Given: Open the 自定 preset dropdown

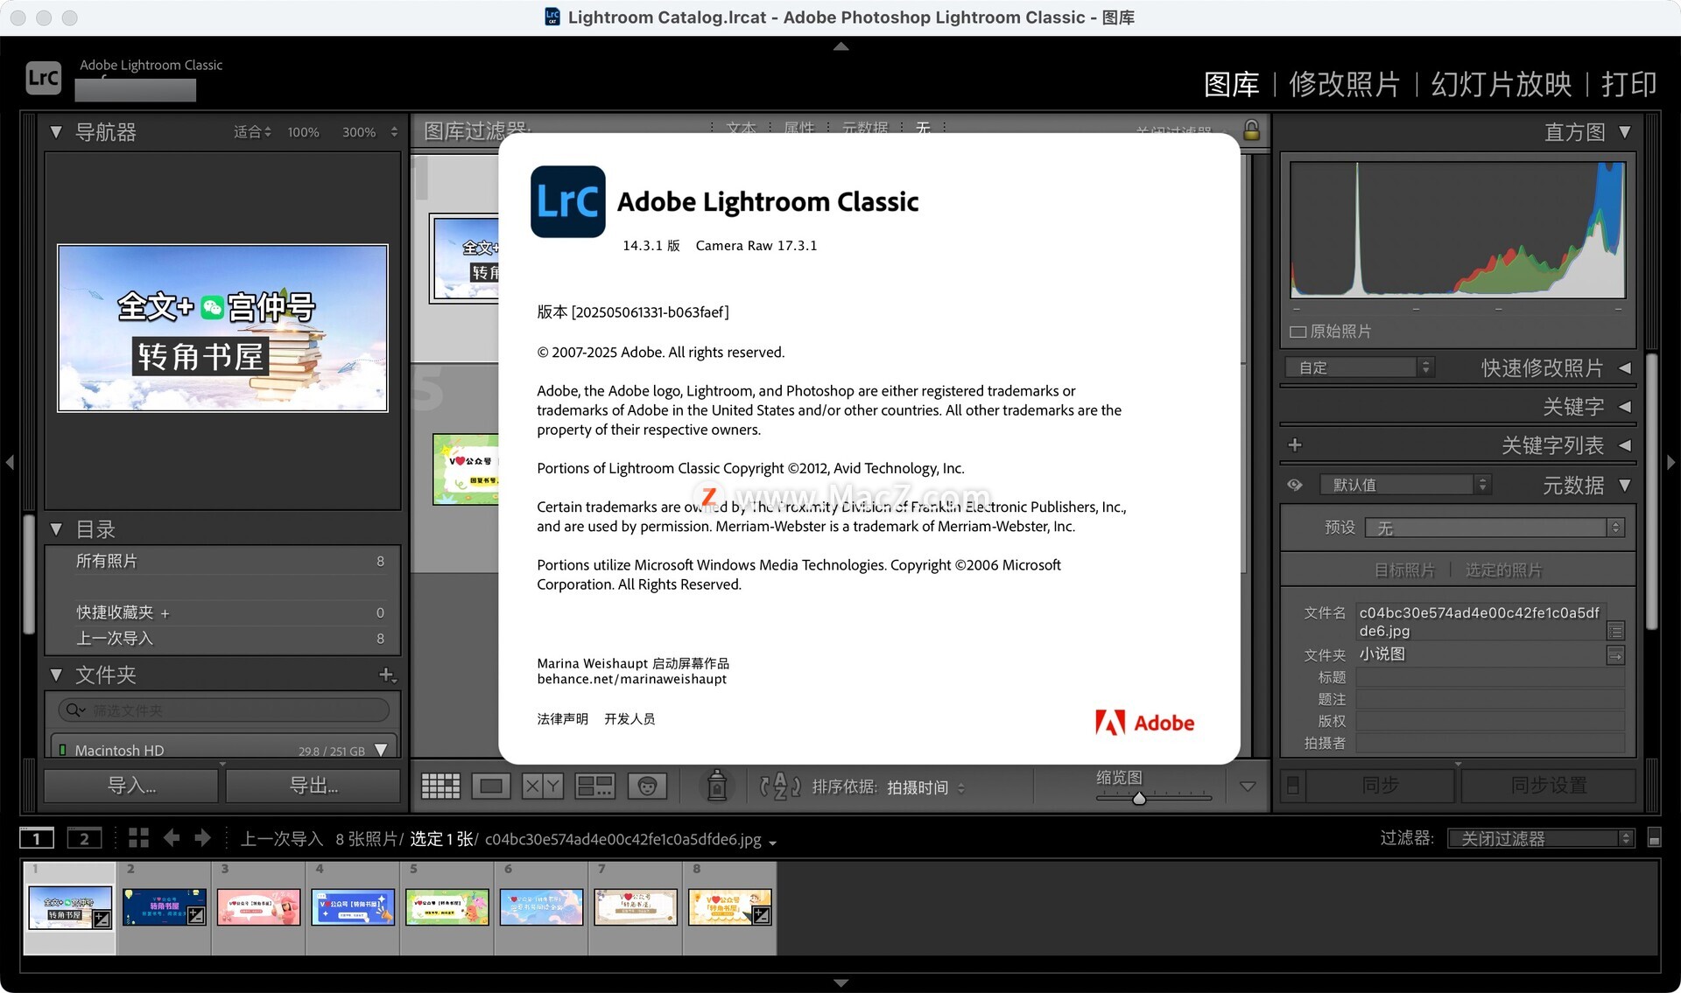Looking at the screenshot, I should [x=1360, y=367].
